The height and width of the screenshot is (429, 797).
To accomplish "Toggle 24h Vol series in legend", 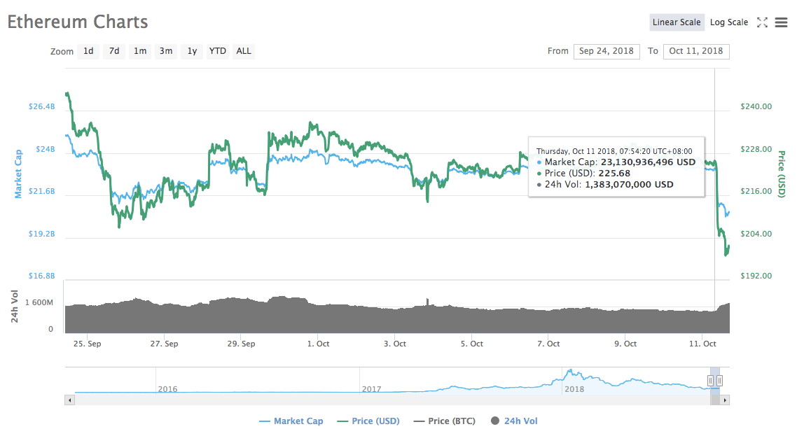I will point(514,421).
